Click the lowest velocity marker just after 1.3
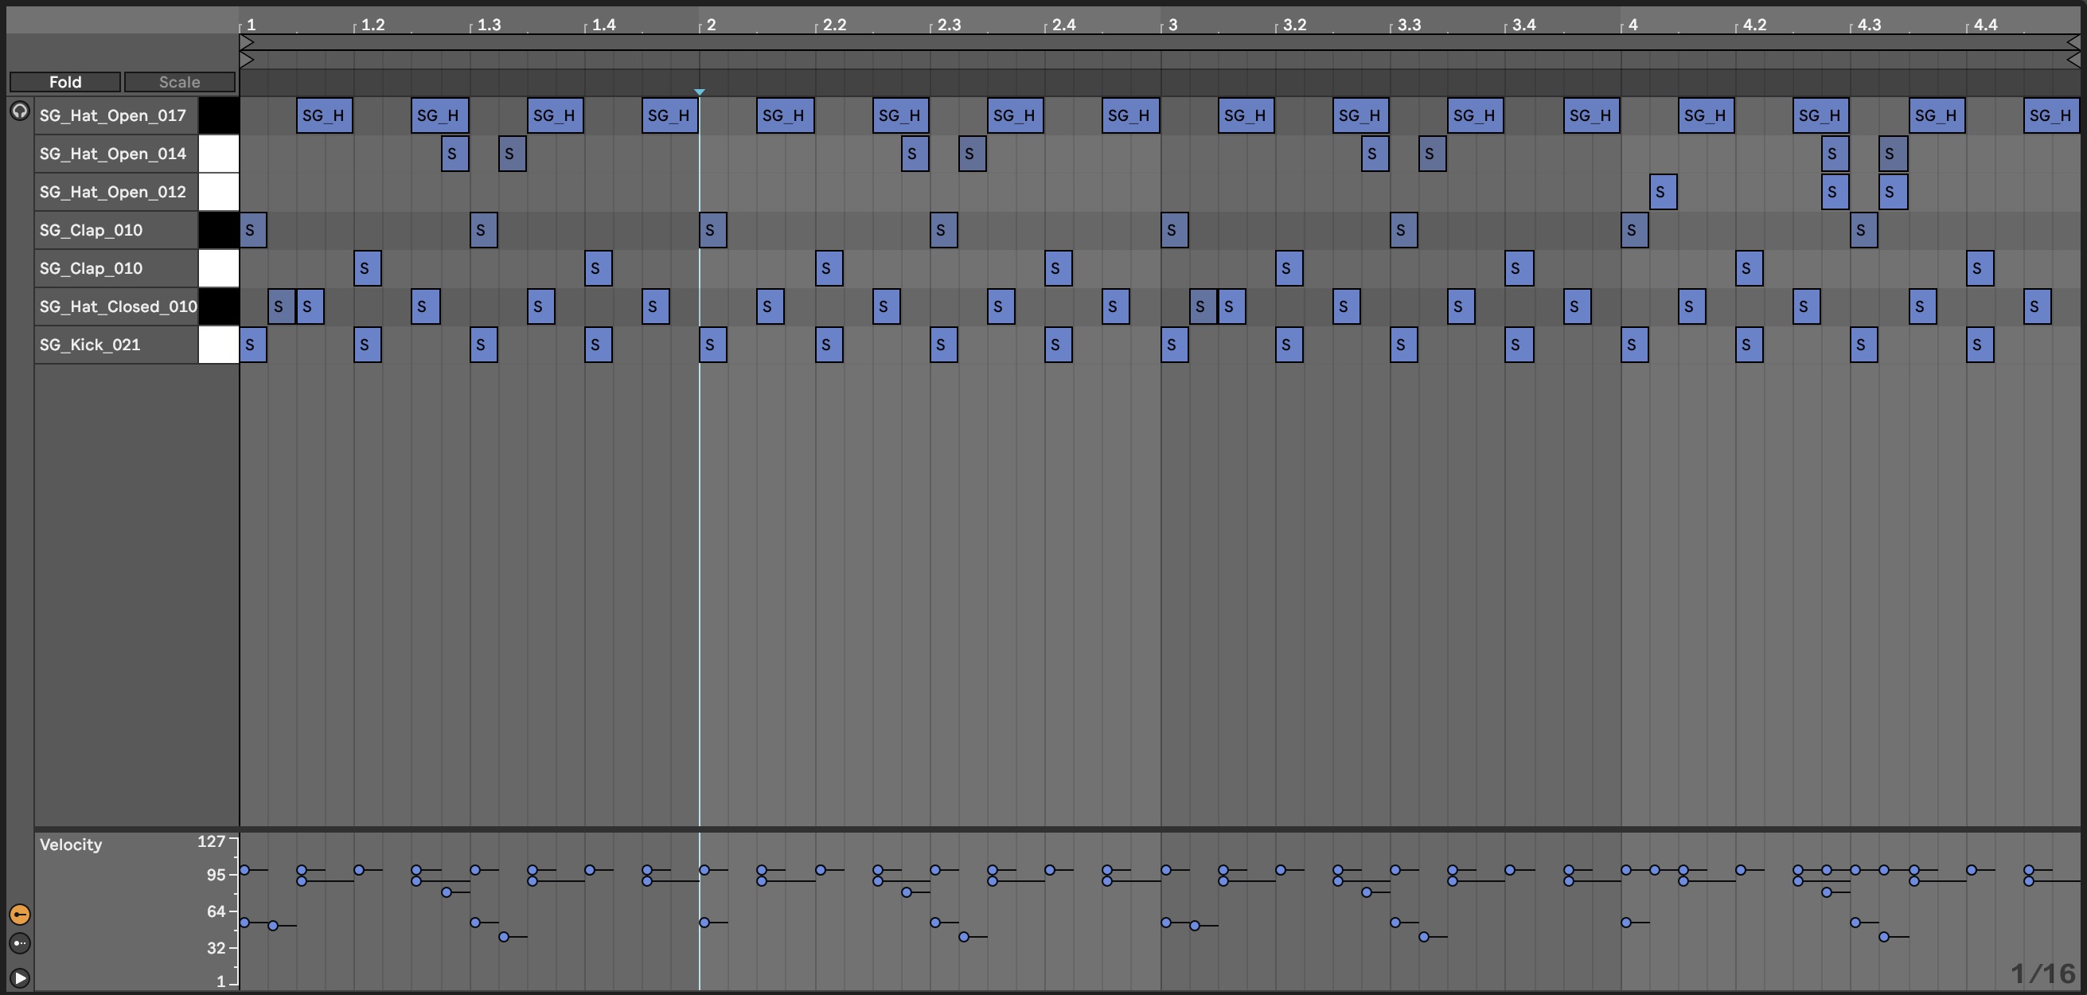The height and width of the screenshot is (995, 2087). click(504, 937)
